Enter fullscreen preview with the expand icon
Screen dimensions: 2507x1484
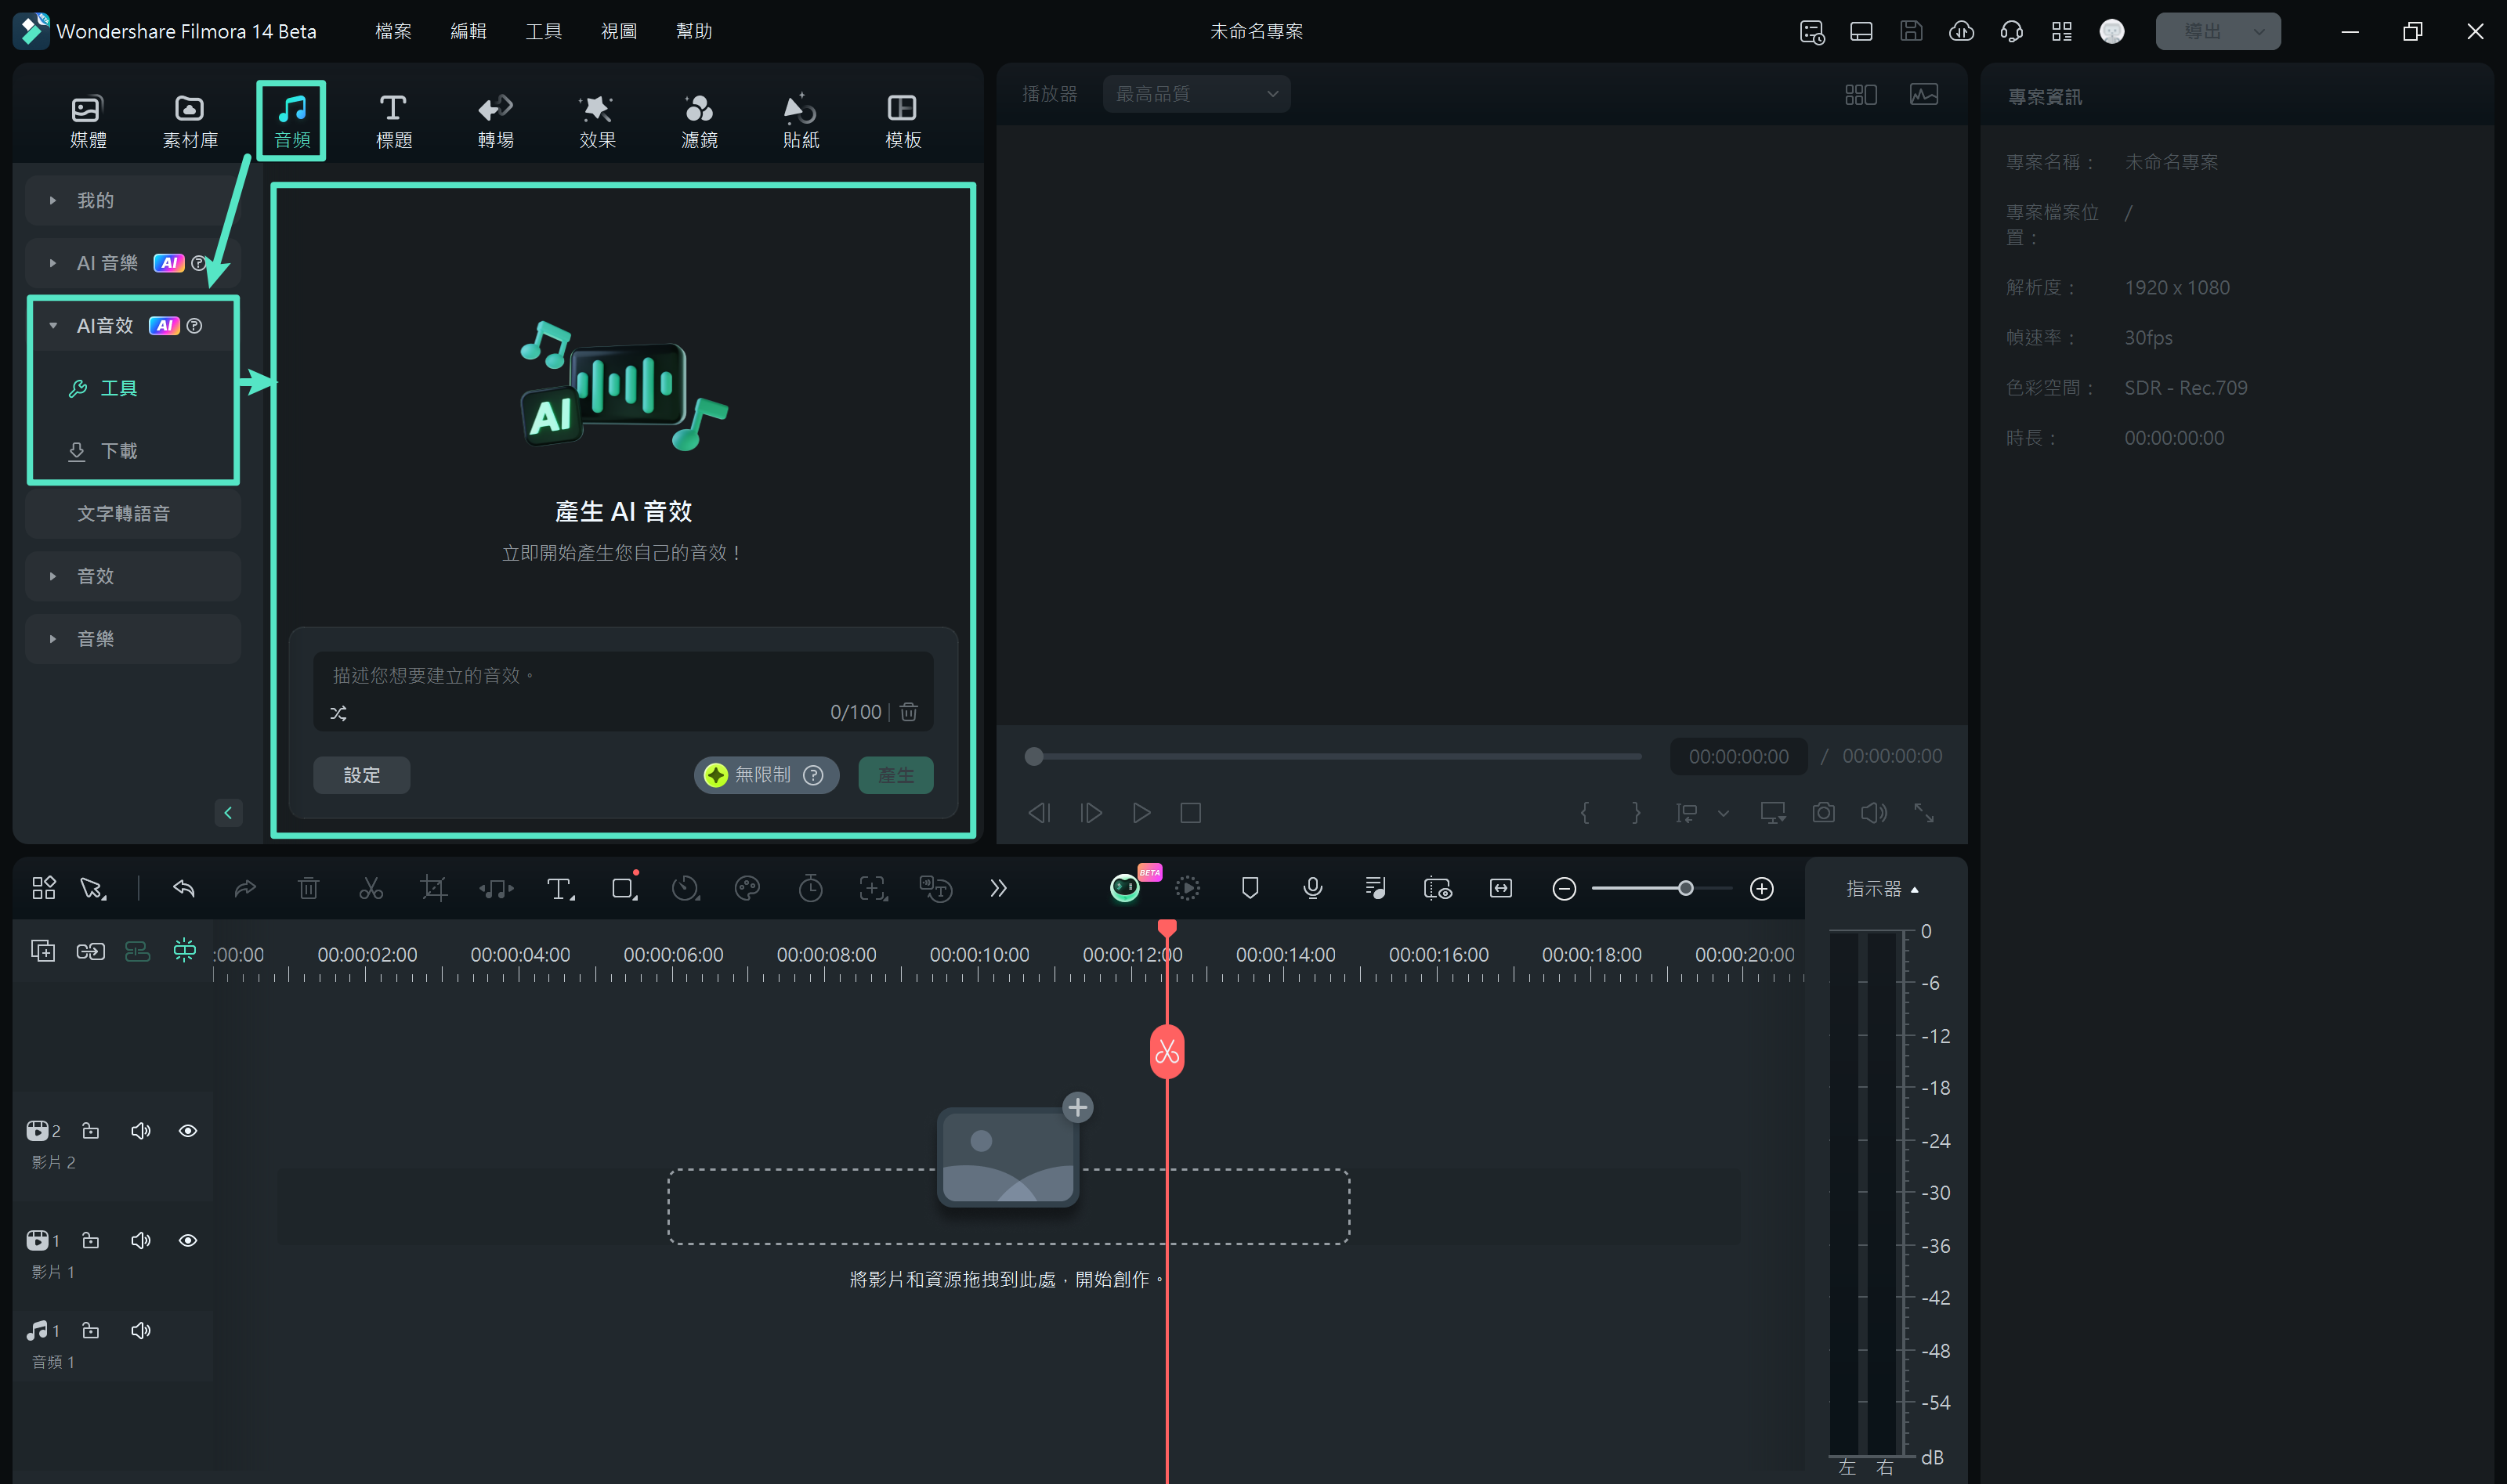[x=1924, y=813]
